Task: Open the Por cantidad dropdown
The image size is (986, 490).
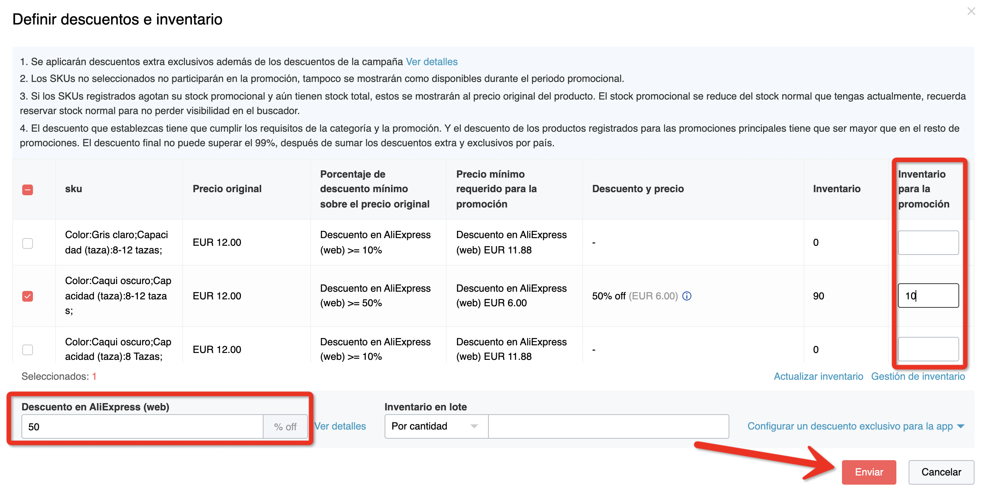Action: (436, 426)
